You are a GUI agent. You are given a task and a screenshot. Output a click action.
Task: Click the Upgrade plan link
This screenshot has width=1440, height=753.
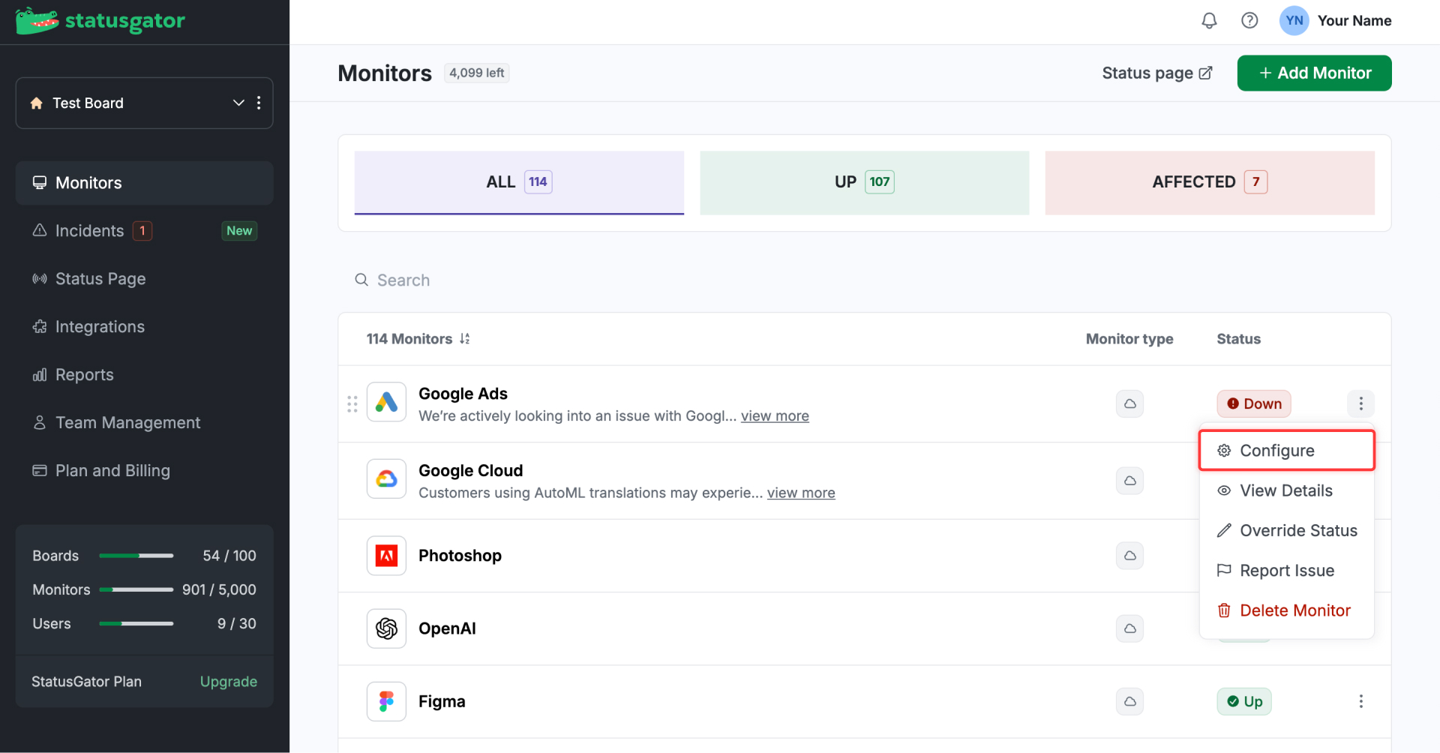(x=229, y=682)
